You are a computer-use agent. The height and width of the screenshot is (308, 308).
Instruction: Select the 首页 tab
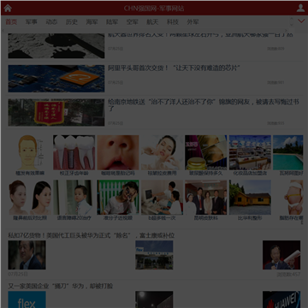click(11, 22)
